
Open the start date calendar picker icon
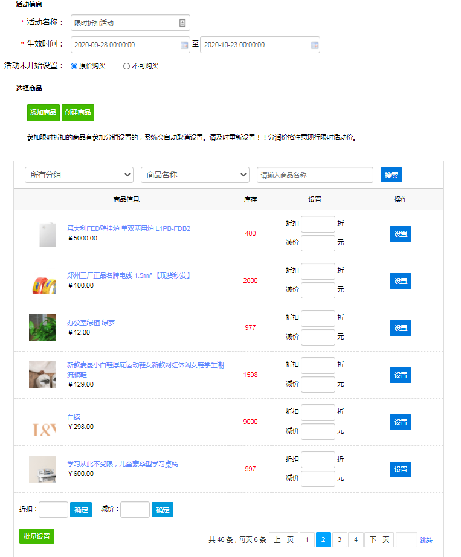184,45
